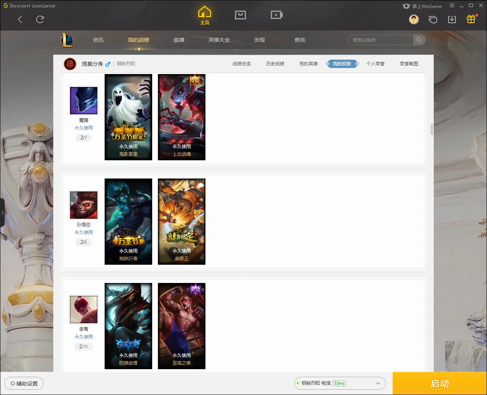The height and width of the screenshot is (395, 487).
Task: Open 我的英雄 sub-tab
Action: click(309, 64)
